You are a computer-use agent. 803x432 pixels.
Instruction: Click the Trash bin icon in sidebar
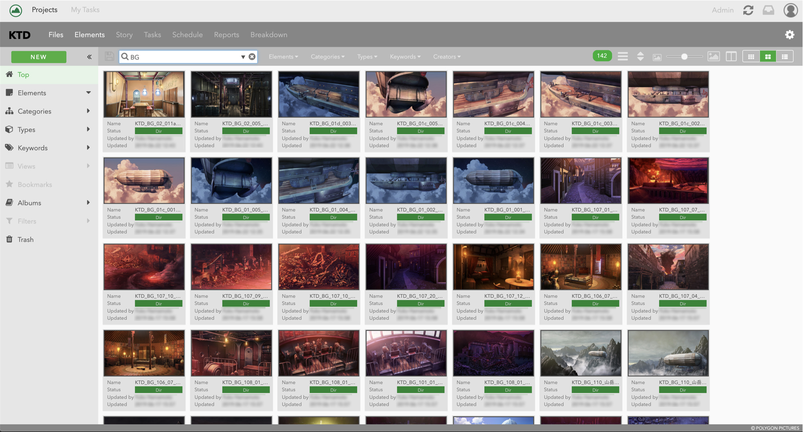click(x=9, y=239)
